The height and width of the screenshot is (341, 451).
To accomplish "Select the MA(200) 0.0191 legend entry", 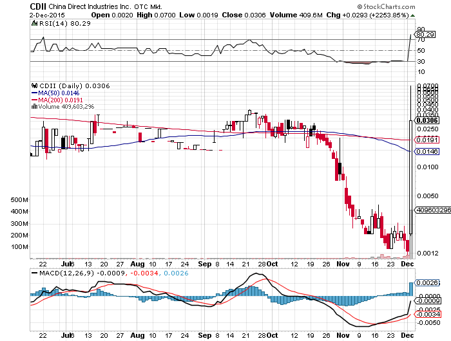I will (59, 100).
